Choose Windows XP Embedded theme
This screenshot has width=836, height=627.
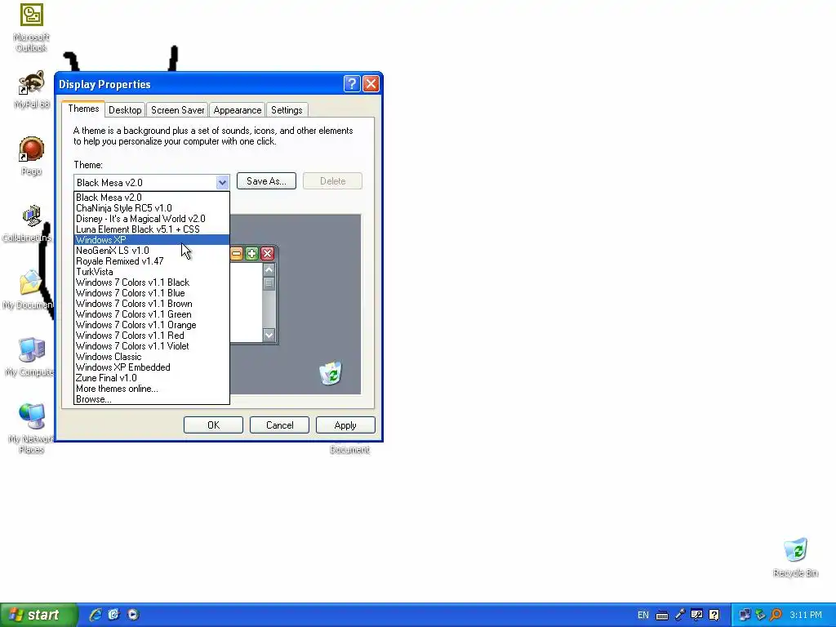coord(151,367)
